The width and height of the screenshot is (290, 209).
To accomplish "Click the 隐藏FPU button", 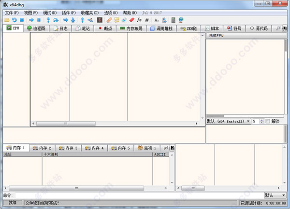I will pyautogui.click(x=246, y=35).
